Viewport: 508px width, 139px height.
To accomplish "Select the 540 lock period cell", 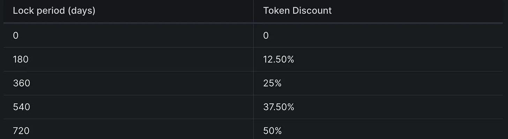I will click(x=21, y=107).
